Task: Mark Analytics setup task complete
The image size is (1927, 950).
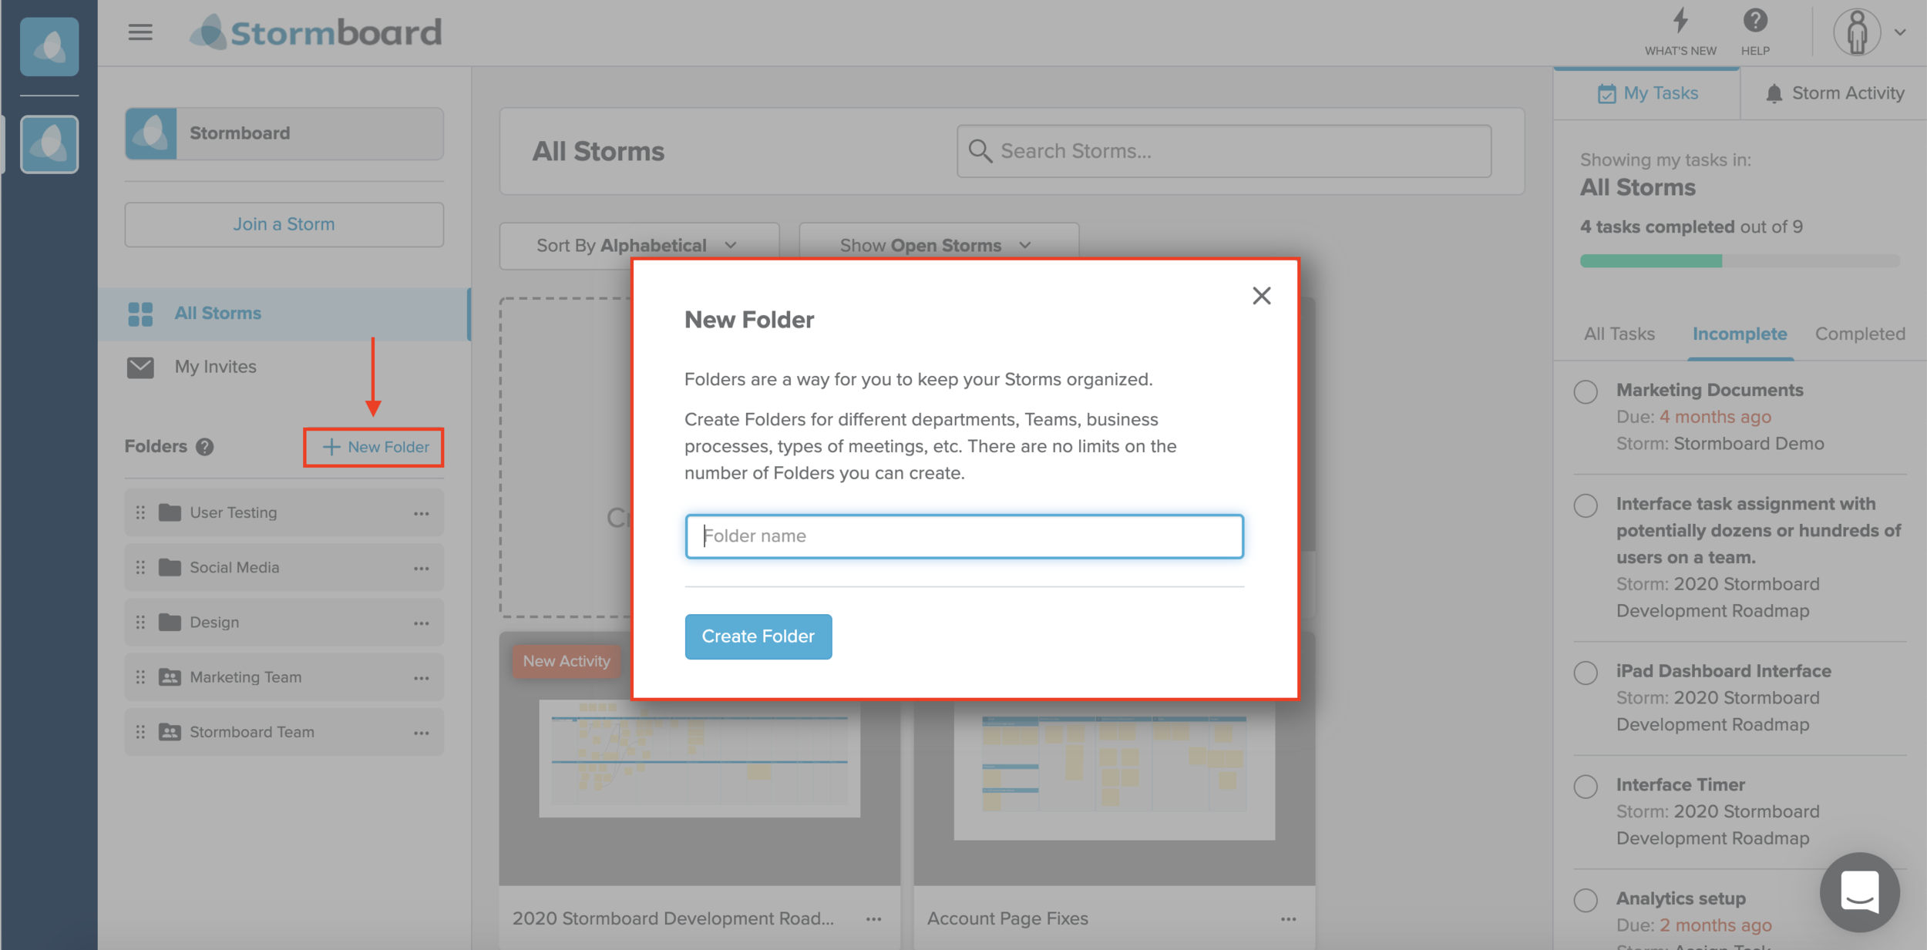Action: point(1586,900)
